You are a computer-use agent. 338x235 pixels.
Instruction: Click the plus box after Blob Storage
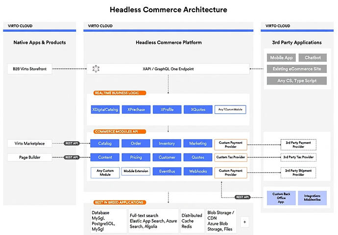[244, 222]
